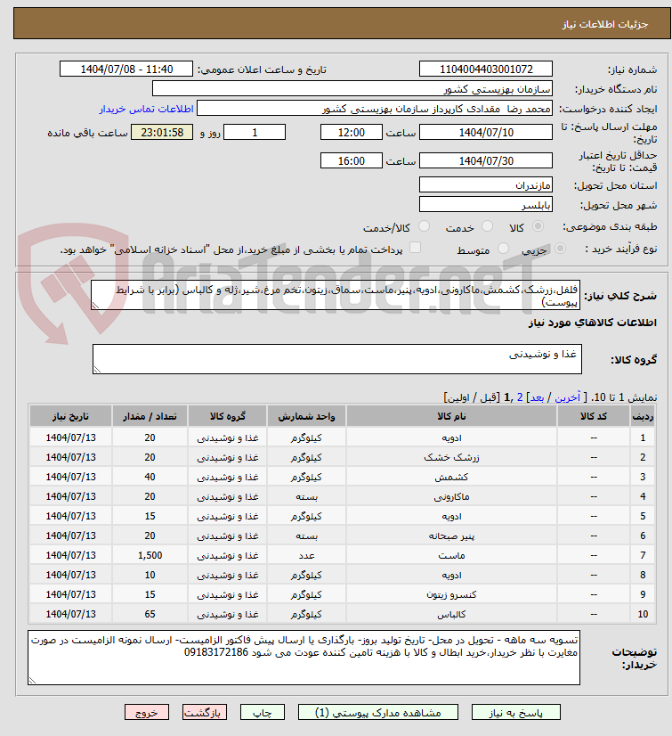672x736 pixels.
Task: Select ماست item cell
Action: coord(451,555)
